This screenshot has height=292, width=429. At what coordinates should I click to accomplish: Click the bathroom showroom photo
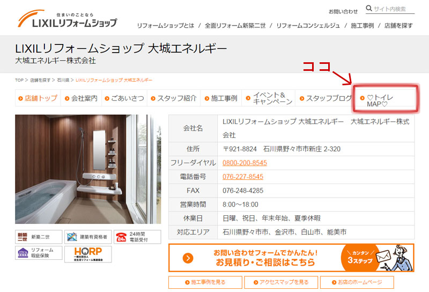(x=88, y=169)
